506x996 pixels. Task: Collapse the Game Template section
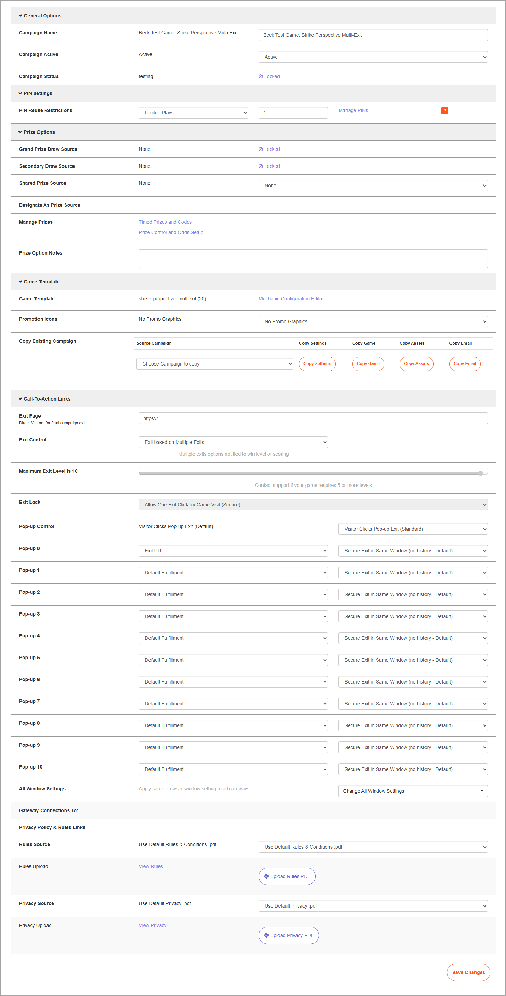tap(39, 282)
